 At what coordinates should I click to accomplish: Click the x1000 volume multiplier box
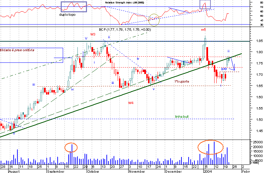coord(253,162)
